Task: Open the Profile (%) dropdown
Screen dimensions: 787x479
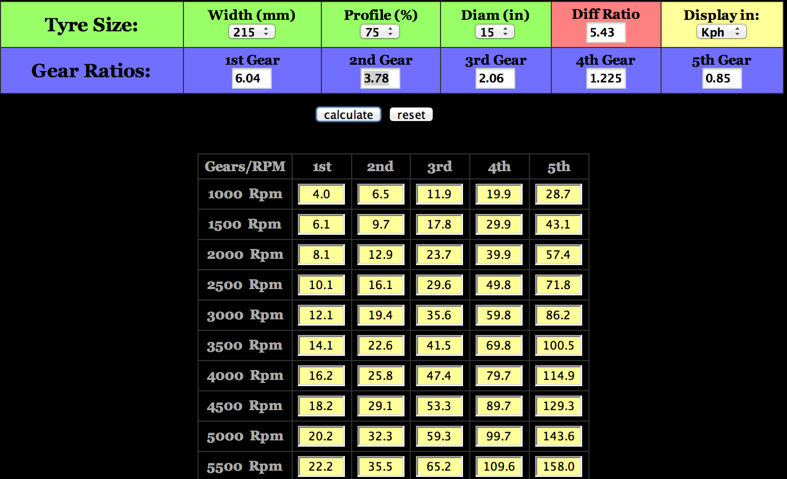Action: coord(379,32)
